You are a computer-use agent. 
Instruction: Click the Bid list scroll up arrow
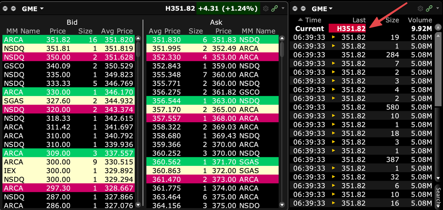click(138, 38)
